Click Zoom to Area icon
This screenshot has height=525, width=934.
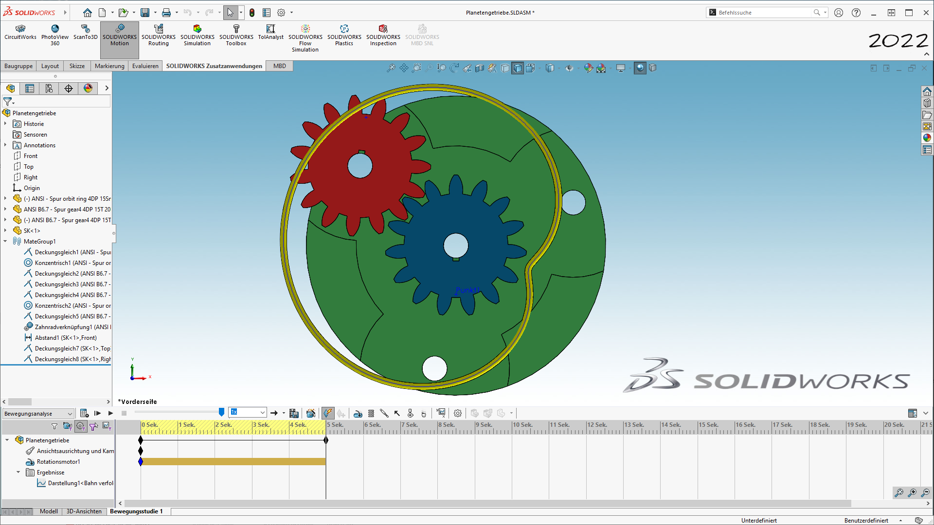click(x=417, y=68)
